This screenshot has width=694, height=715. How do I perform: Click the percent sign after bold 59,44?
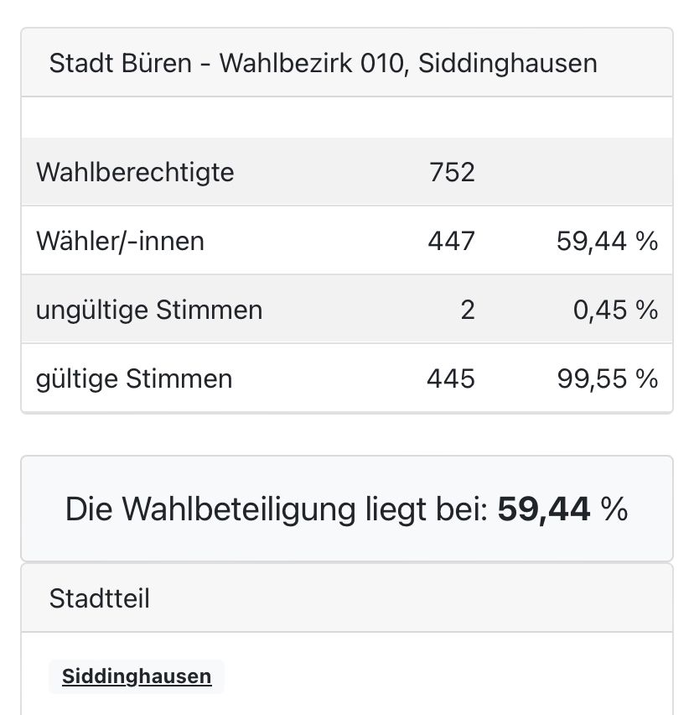614,509
